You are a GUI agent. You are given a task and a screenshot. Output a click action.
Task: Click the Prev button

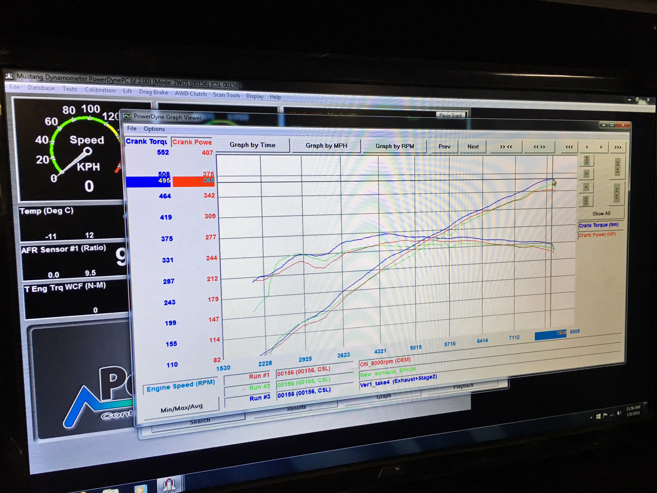coord(444,146)
